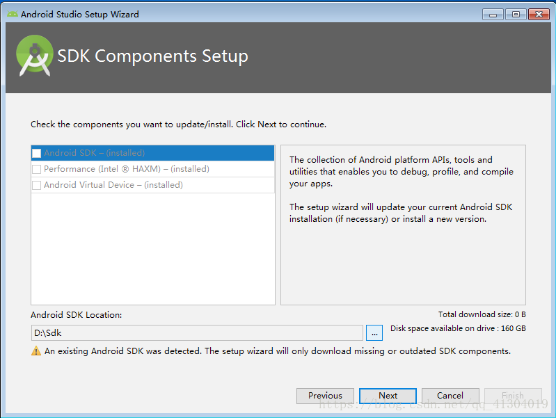Click the Android SDK Location label
Screen dimensions: 556x418
click(77, 315)
